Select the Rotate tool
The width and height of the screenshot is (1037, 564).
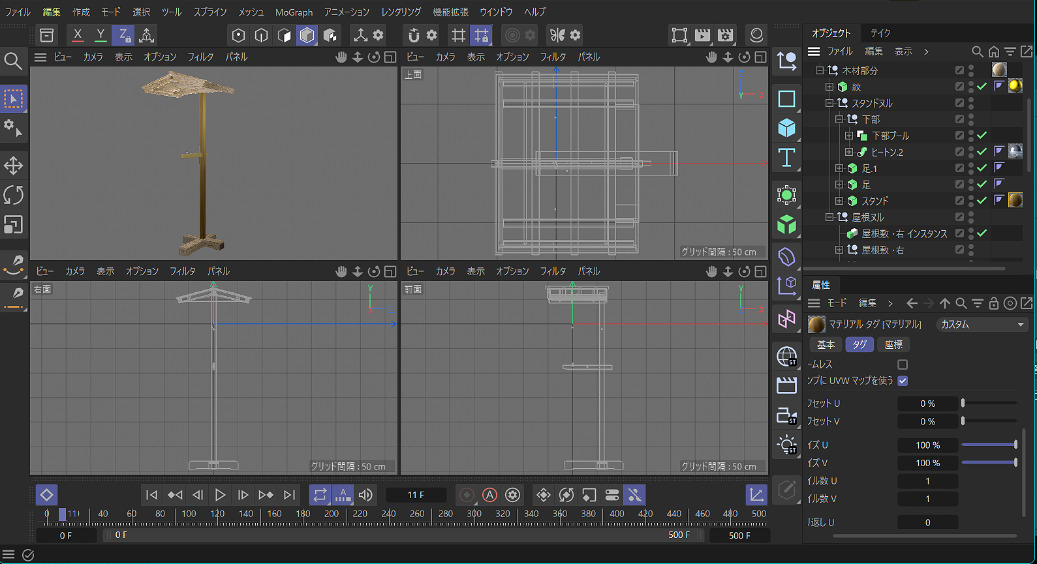click(13, 195)
